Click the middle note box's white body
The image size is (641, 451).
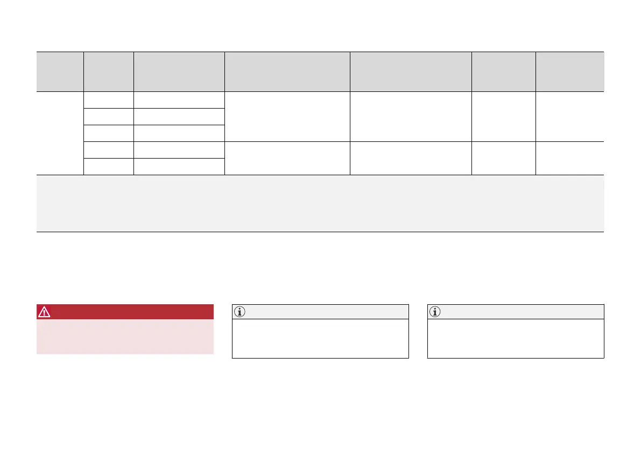[x=320, y=339]
